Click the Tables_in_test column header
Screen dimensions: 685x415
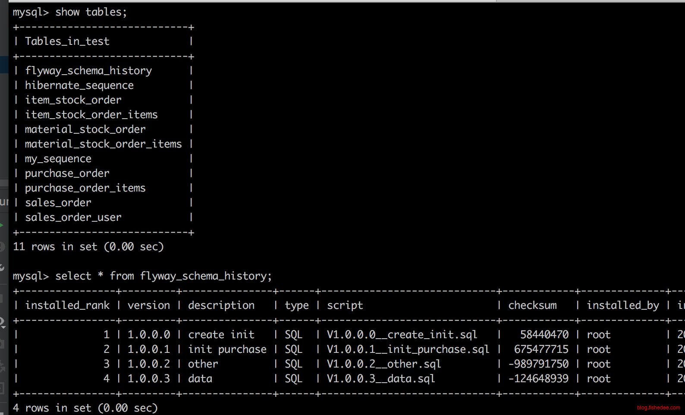[67, 41]
